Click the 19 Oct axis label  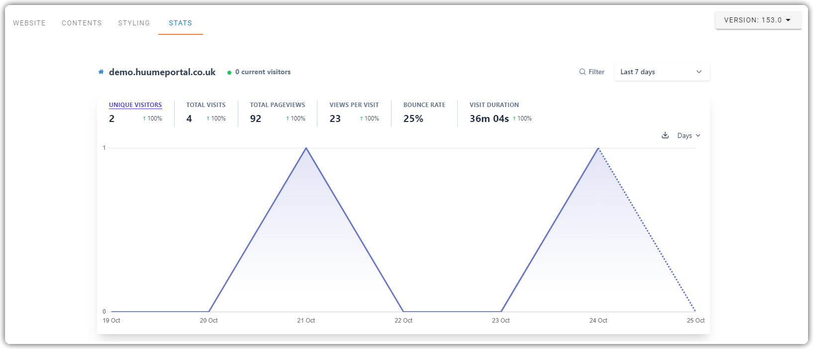pos(111,321)
